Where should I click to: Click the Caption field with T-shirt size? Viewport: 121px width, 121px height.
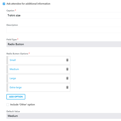(x=64, y=15)
